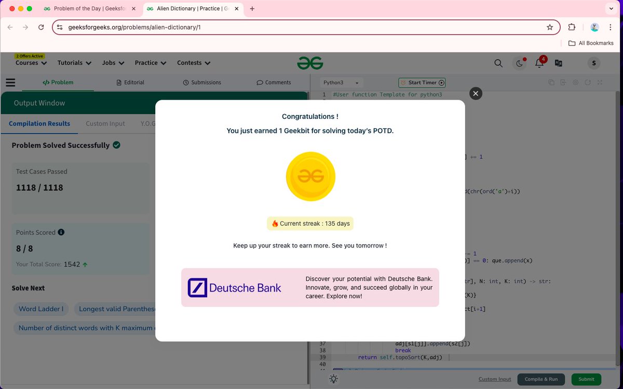This screenshot has height=389, width=623.
Task: Click the copy code icon in editor toolbar
Action: point(551,82)
